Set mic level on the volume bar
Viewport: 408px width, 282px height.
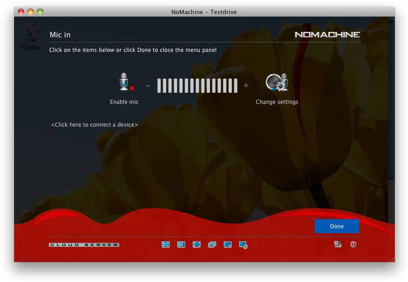(x=197, y=86)
